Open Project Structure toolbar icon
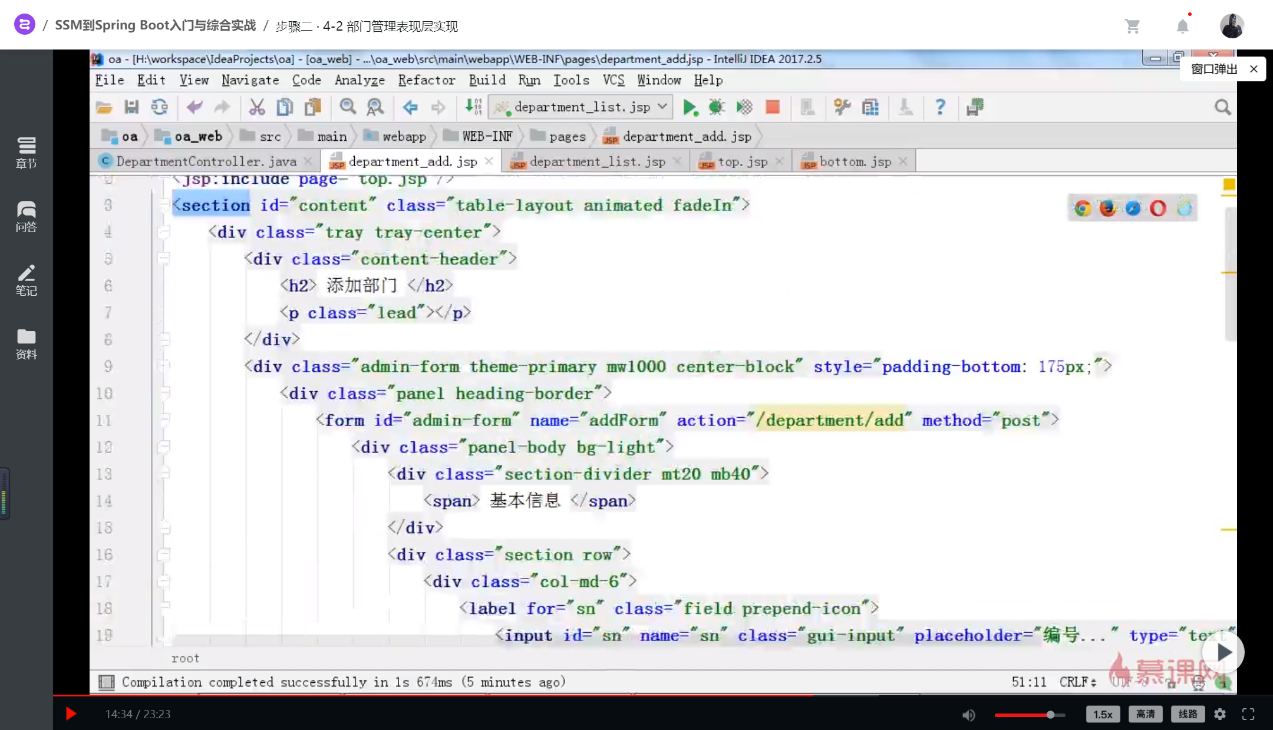The image size is (1273, 730). tap(870, 107)
